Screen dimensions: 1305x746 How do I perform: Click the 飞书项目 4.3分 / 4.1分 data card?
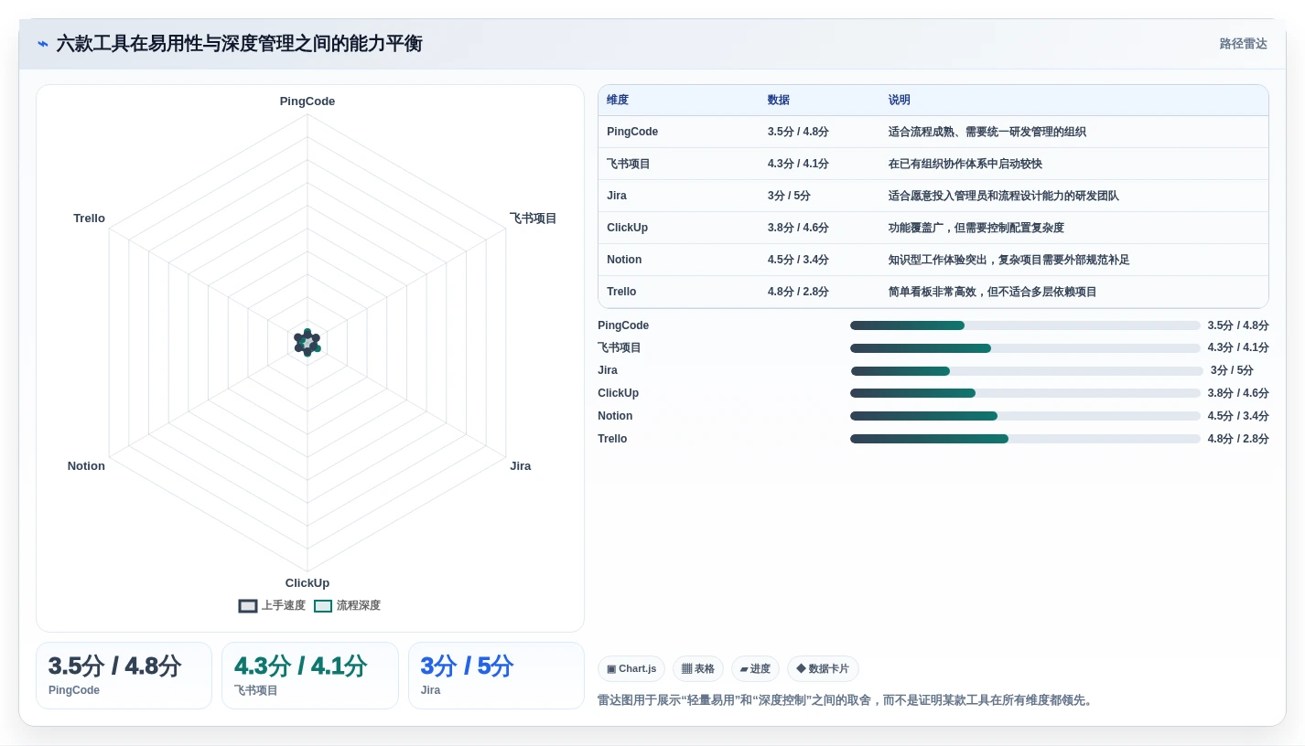[x=310, y=676]
